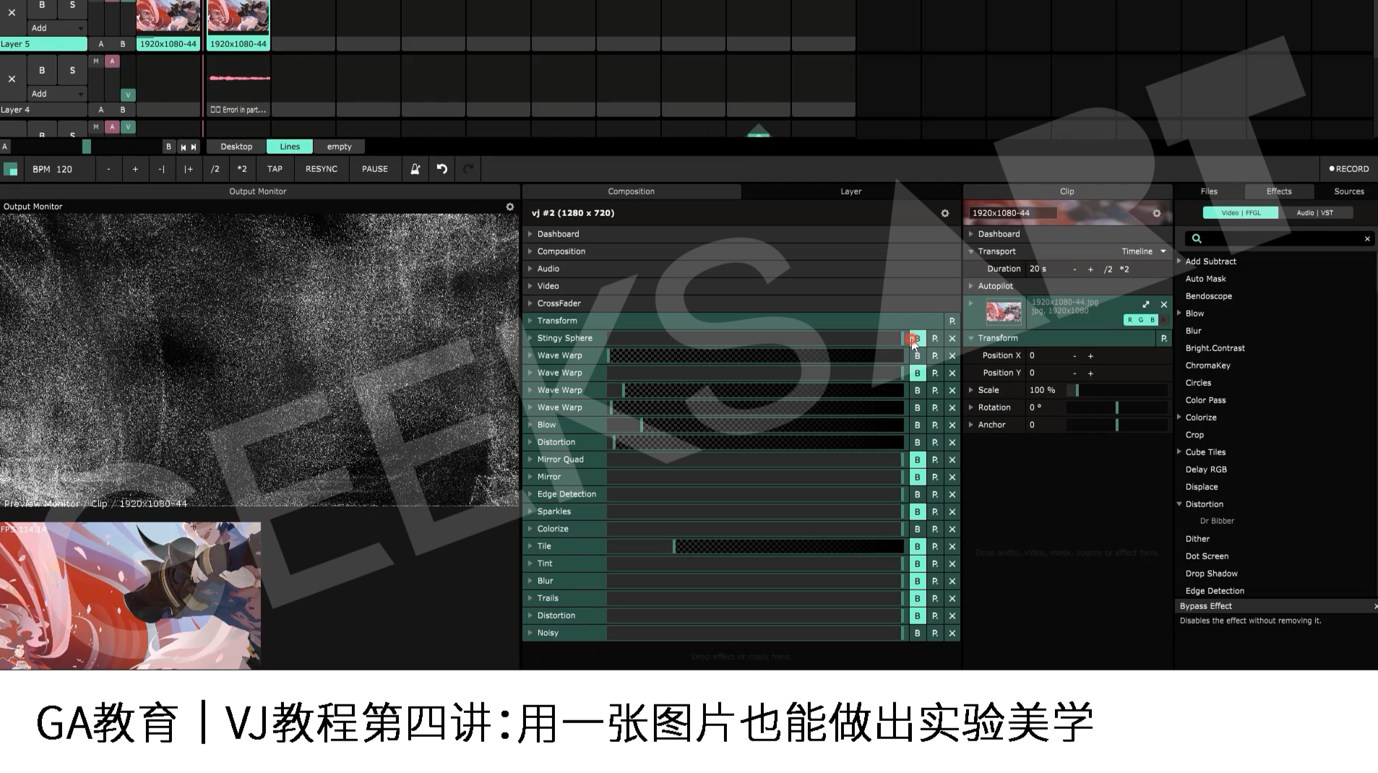Image resolution: width=1378 pixels, height=773 pixels.
Task: Open Output Monitor gear settings
Action: (510, 207)
